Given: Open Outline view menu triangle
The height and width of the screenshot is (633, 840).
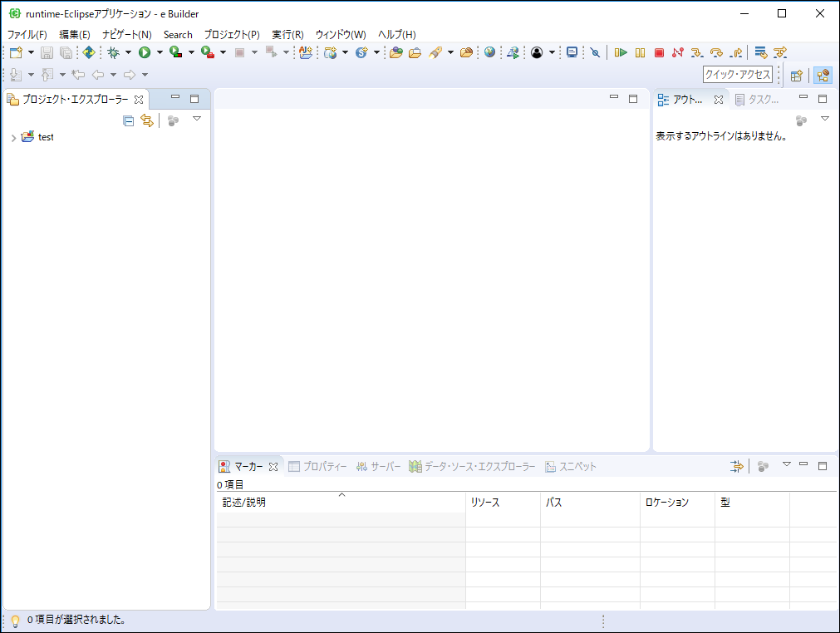Looking at the screenshot, I should (x=825, y=119).
